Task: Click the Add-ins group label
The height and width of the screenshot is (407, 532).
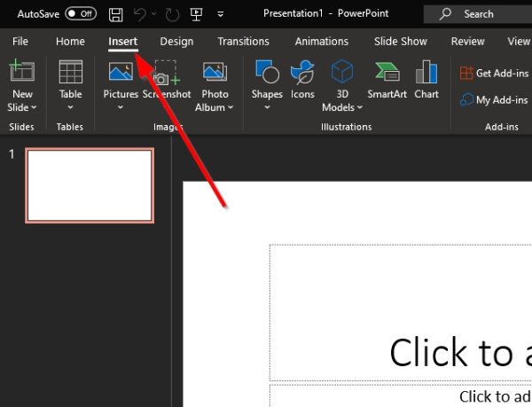Action: 502,127
